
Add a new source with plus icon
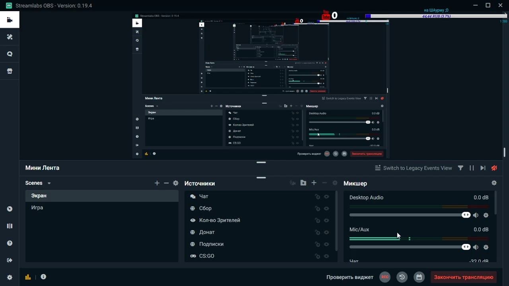314,183
